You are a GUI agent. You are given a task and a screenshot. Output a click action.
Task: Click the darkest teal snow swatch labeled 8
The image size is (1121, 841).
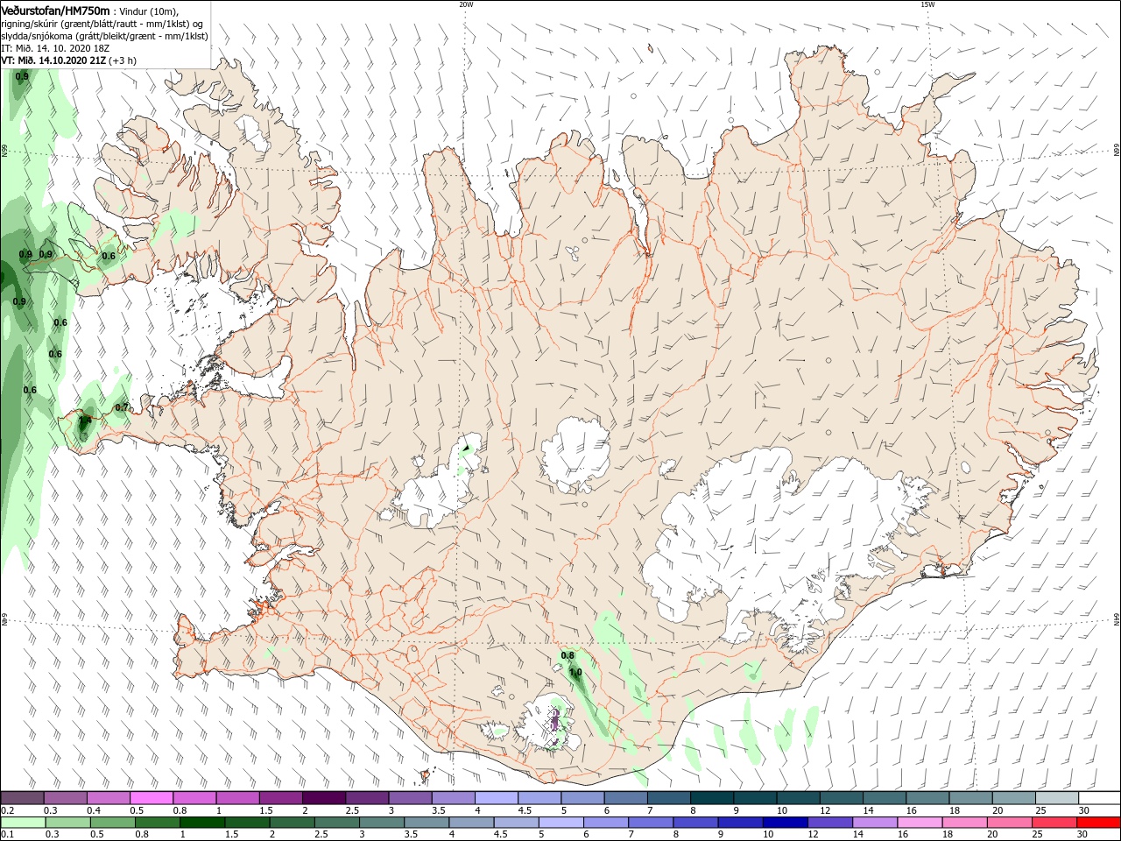(711, 798)
